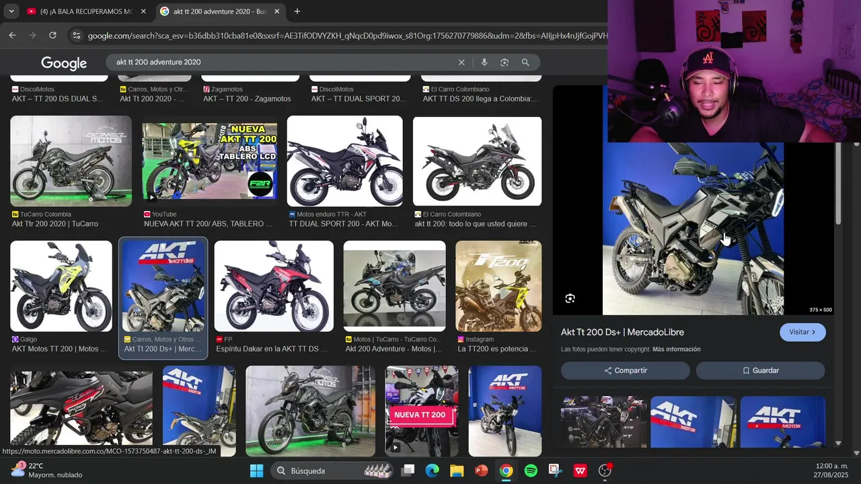Launch Microsoft Edge from taskbar
This screenshot has height=484, width=861.
click(433, 471)
